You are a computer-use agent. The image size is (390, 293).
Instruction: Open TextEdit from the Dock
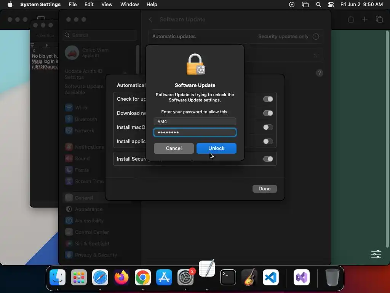click(207, 269)
